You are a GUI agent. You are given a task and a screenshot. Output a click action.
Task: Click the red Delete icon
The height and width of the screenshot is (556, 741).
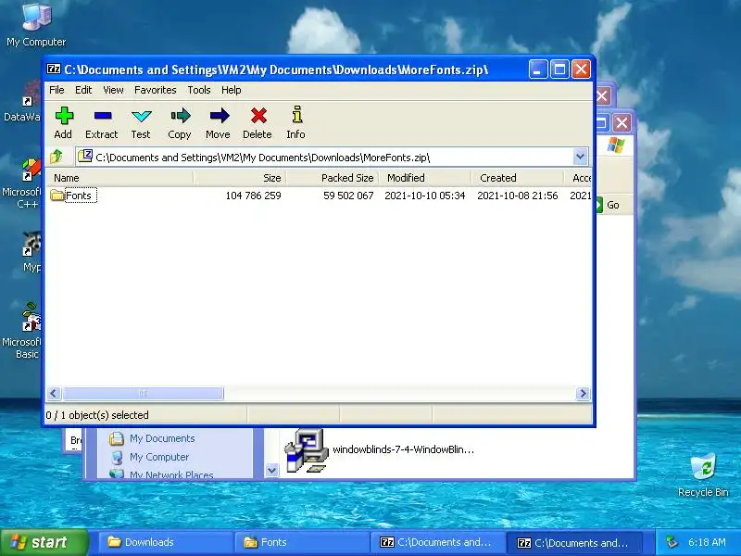coord(258,116)
